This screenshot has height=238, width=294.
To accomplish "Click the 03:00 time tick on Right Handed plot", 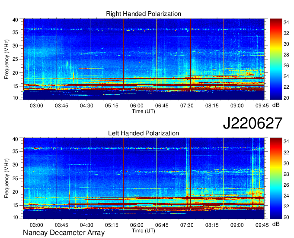I will pyautogui.click(x=36, y=106).
